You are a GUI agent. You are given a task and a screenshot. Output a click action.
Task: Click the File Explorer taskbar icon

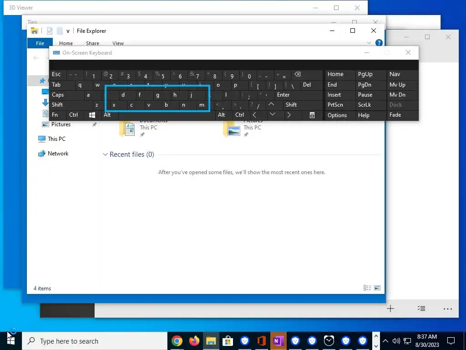(211, 341)
